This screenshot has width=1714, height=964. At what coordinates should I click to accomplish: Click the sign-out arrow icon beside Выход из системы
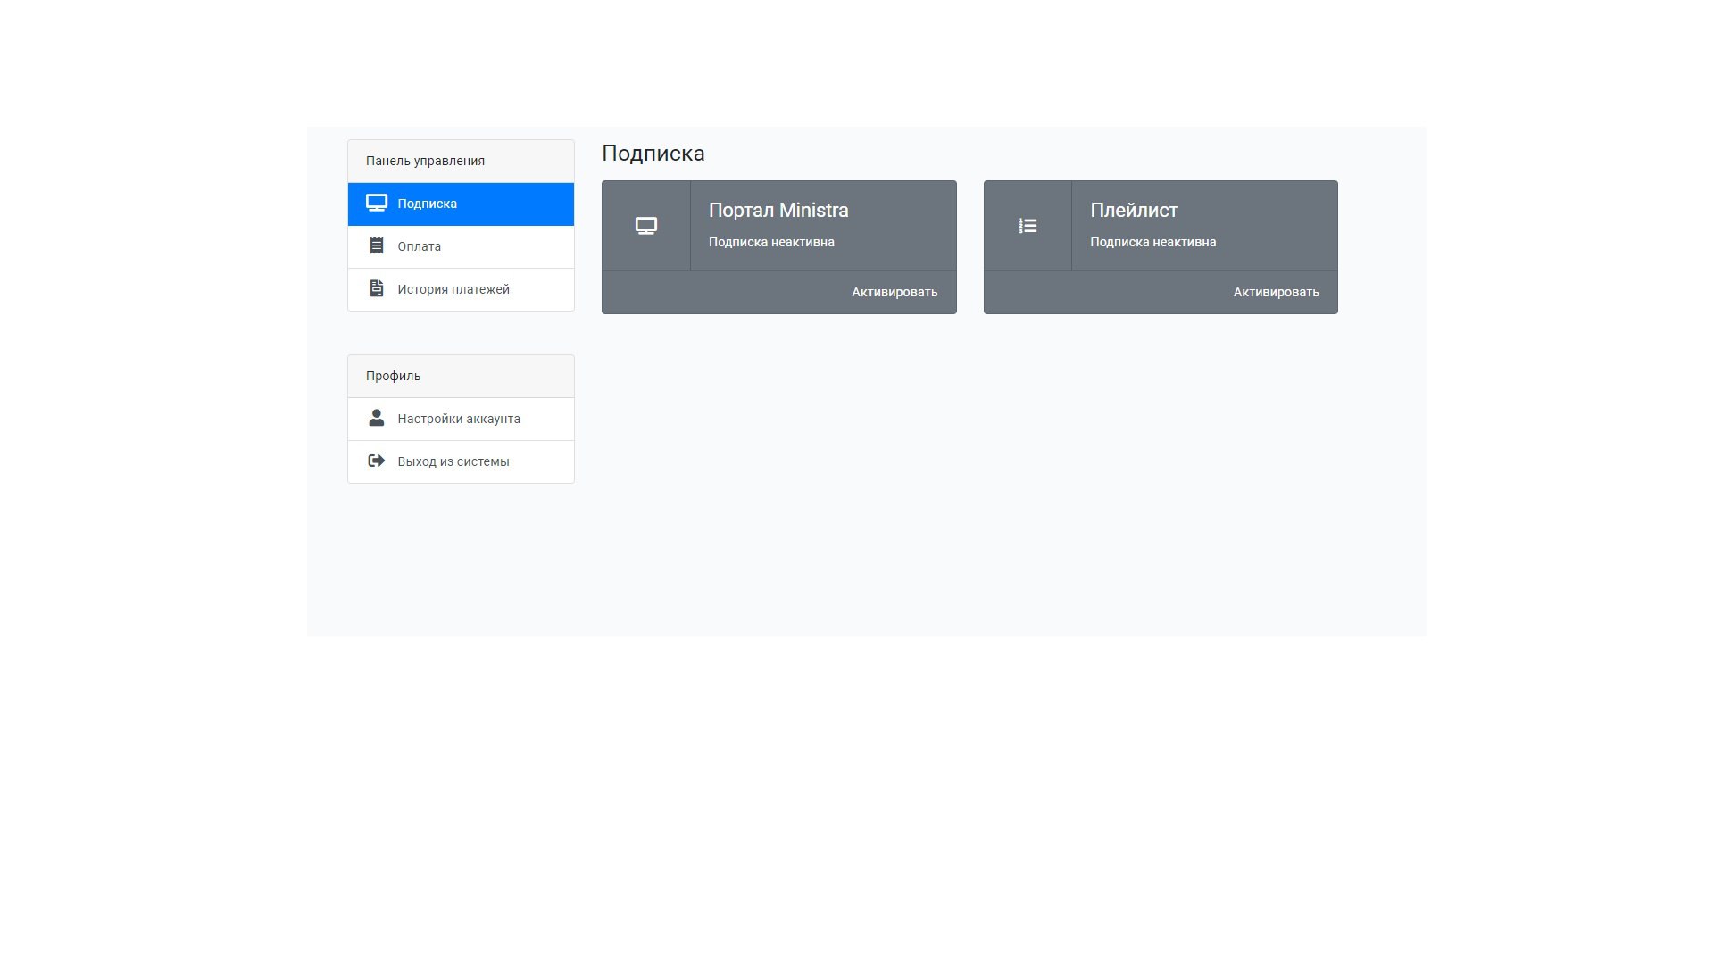click(x=377, y=461)
